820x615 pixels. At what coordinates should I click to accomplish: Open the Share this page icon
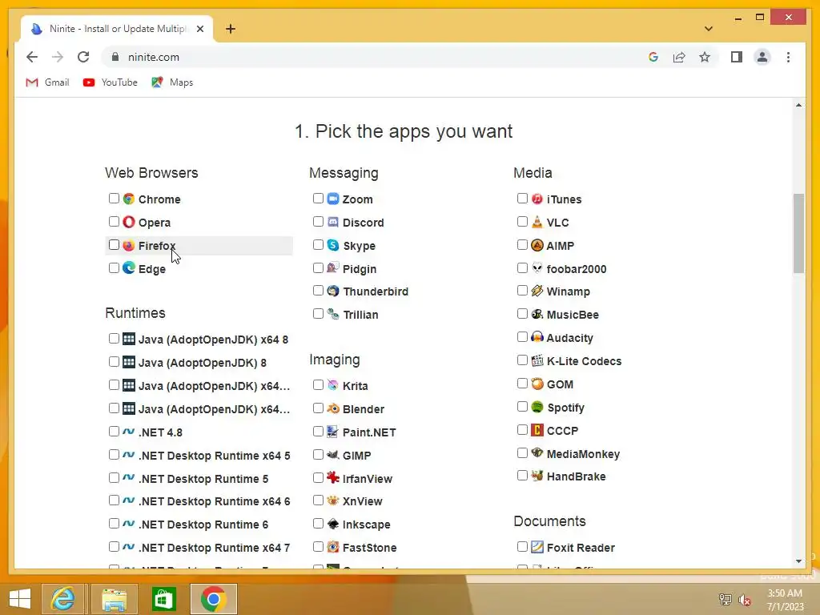(679, 57)
